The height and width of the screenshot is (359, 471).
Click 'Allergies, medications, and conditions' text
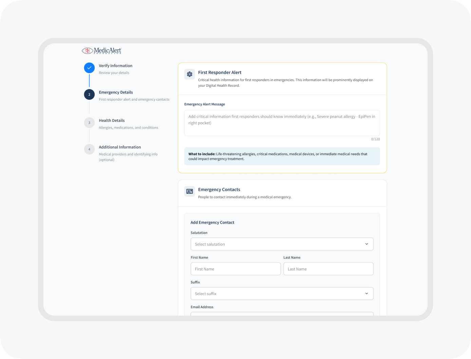pos(128,128)
